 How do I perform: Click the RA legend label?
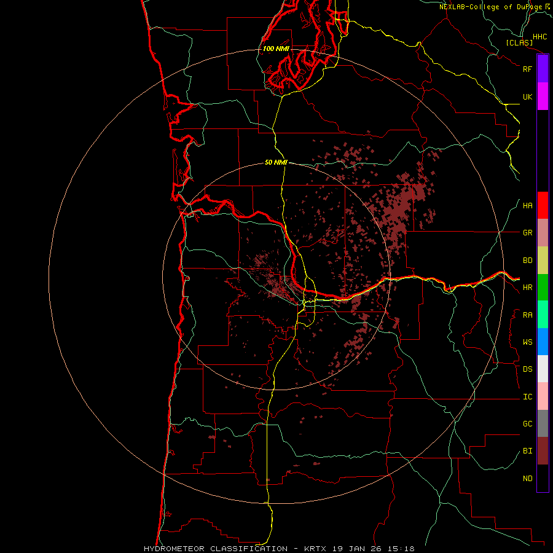pyautogui.click(x=527, y=315)
